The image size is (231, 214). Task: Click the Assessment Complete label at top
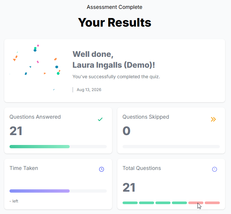tap(114, 7)
